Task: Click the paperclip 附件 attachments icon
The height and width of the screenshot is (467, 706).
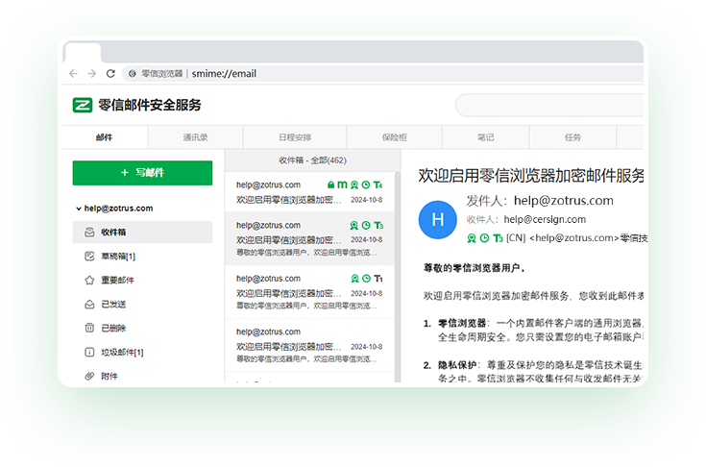Action: [x=89, y=376]
